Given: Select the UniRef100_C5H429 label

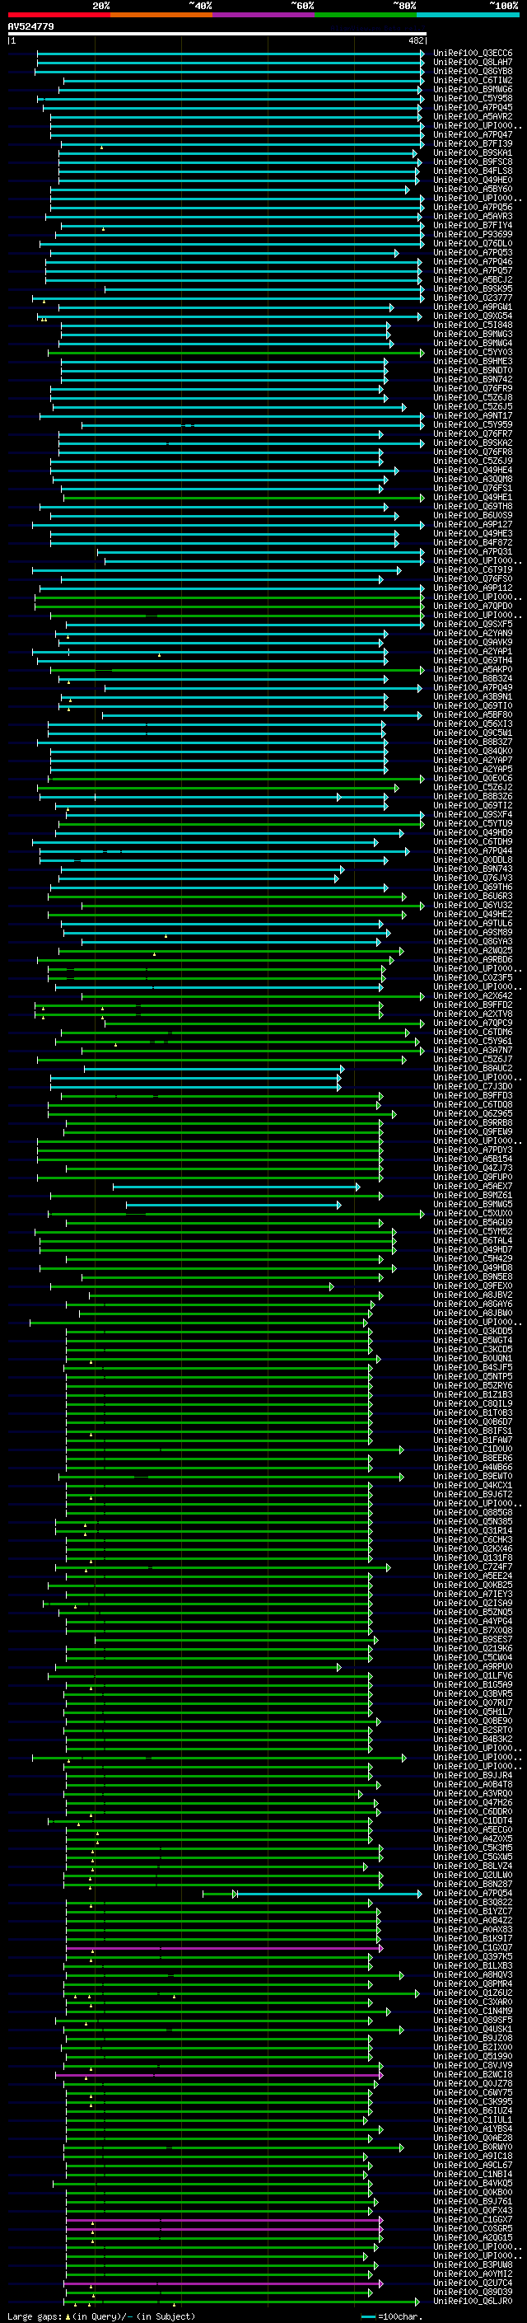Looking at the screenshot, I should point(473,1259).
